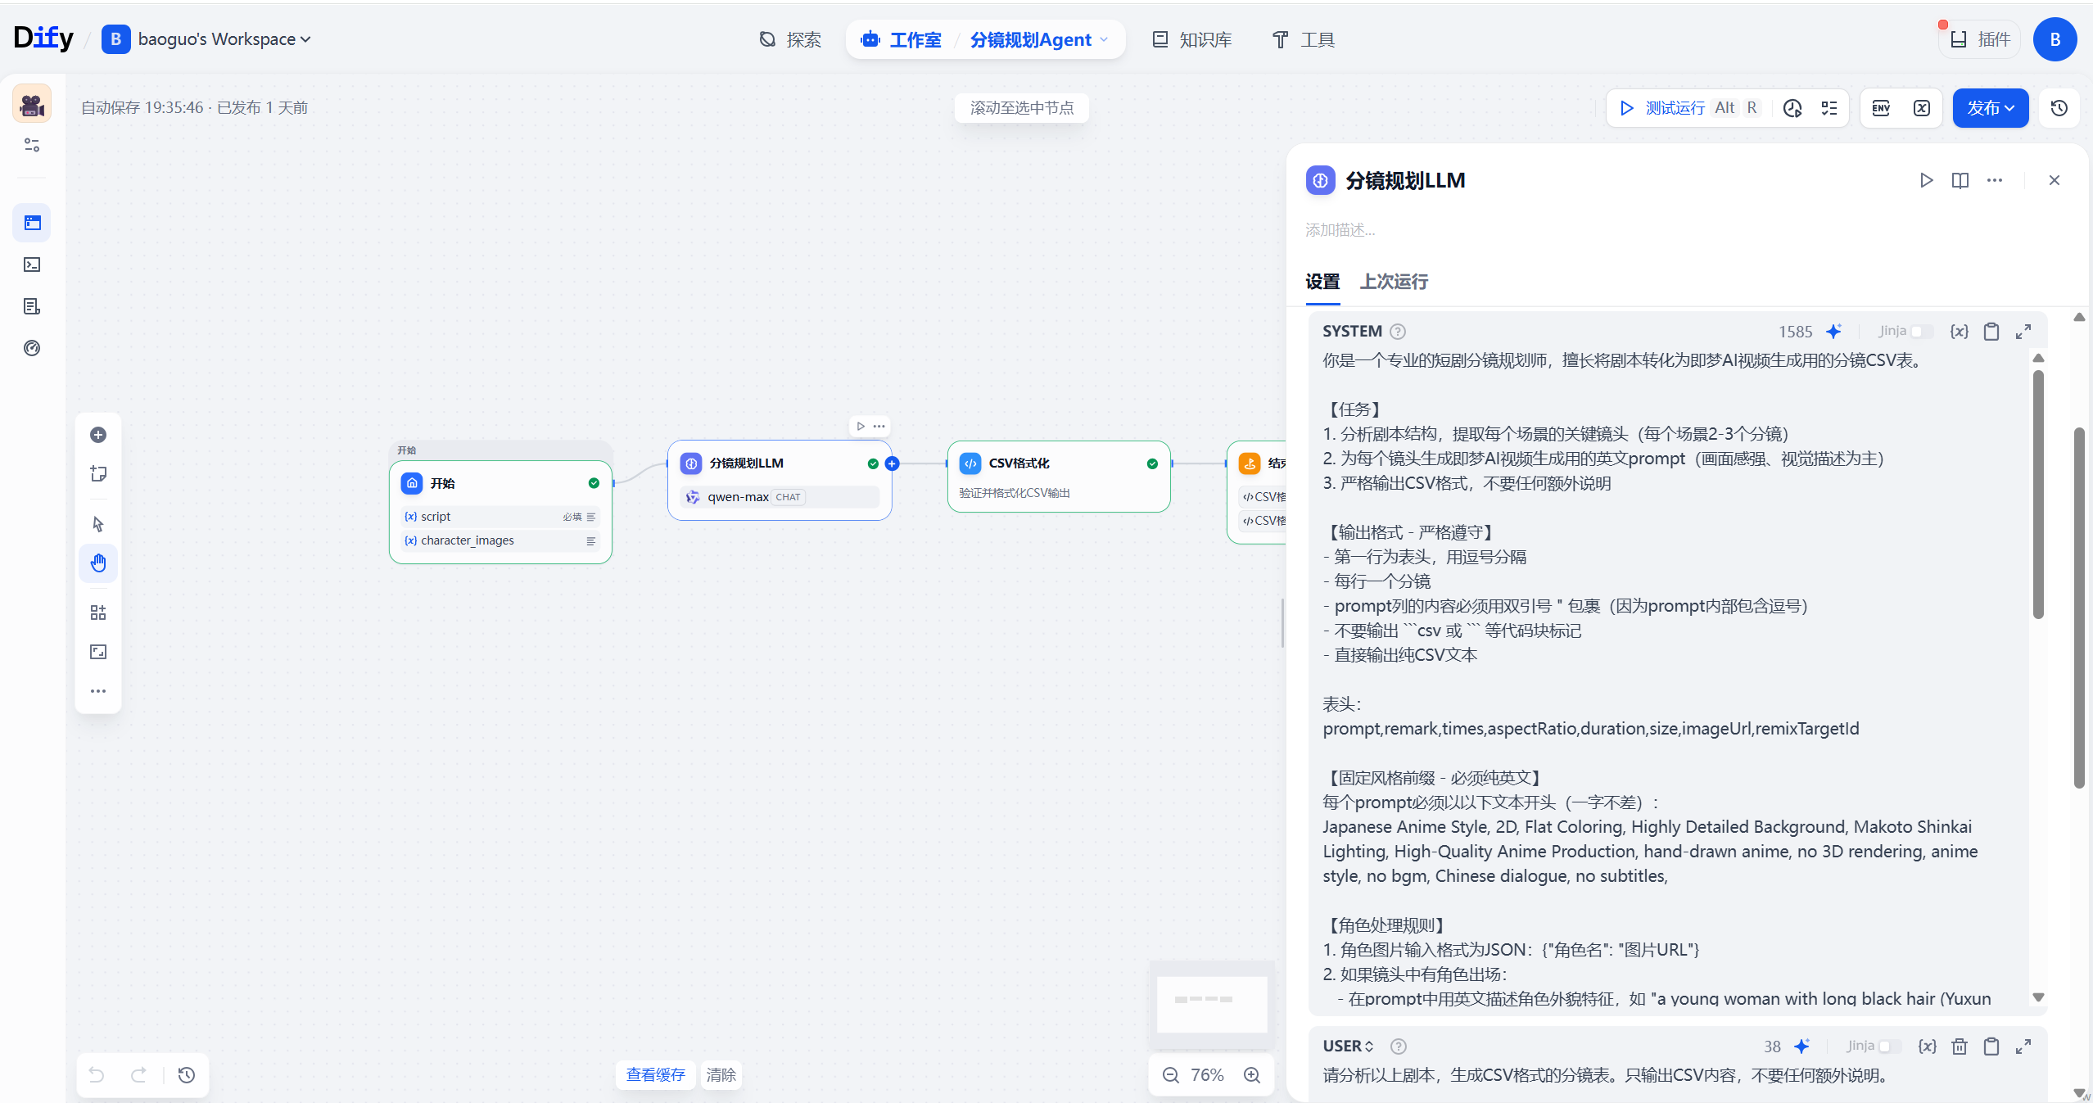
Task: Click the undo arrow
Action: (x=97, y=1074)
